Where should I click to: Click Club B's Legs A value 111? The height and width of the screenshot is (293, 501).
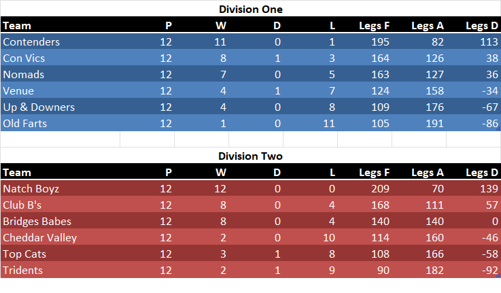[x=434, y=205]
